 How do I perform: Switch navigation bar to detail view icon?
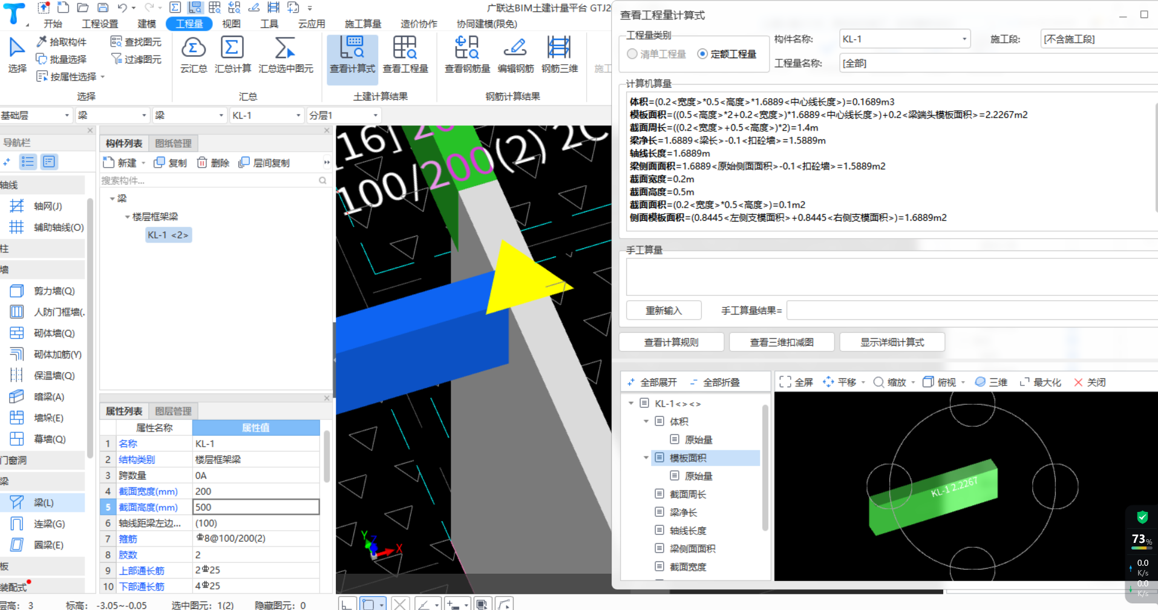click(x=49, y=162)
